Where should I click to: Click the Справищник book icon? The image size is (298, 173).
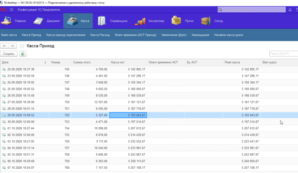coord(102,21)
